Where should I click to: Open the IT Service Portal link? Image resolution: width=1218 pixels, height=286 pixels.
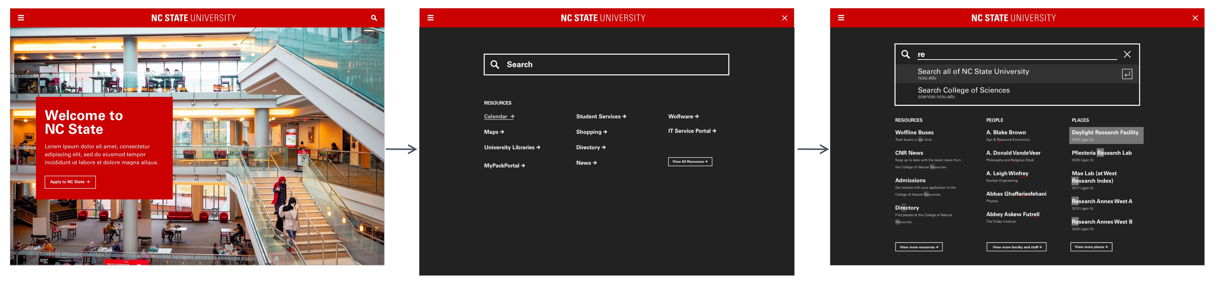click(691, 131)
